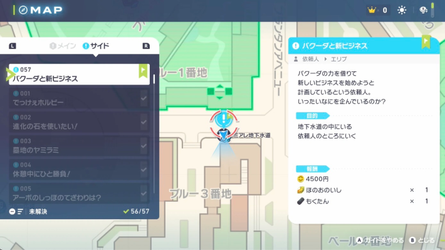The height and width of the screenshot is (250, 445).
Task: Click the もくたん item icon
Action: pos(301,202)
